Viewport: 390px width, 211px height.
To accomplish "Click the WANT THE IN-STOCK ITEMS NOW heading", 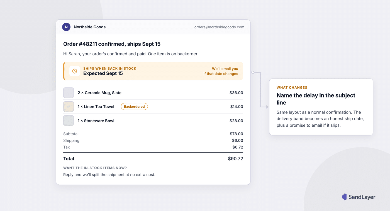I will [x=95, y=168].
